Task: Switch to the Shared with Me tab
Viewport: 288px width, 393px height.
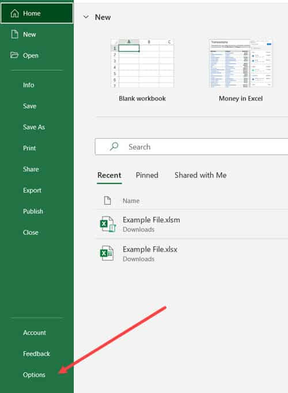Action: (x=200, y=175)
